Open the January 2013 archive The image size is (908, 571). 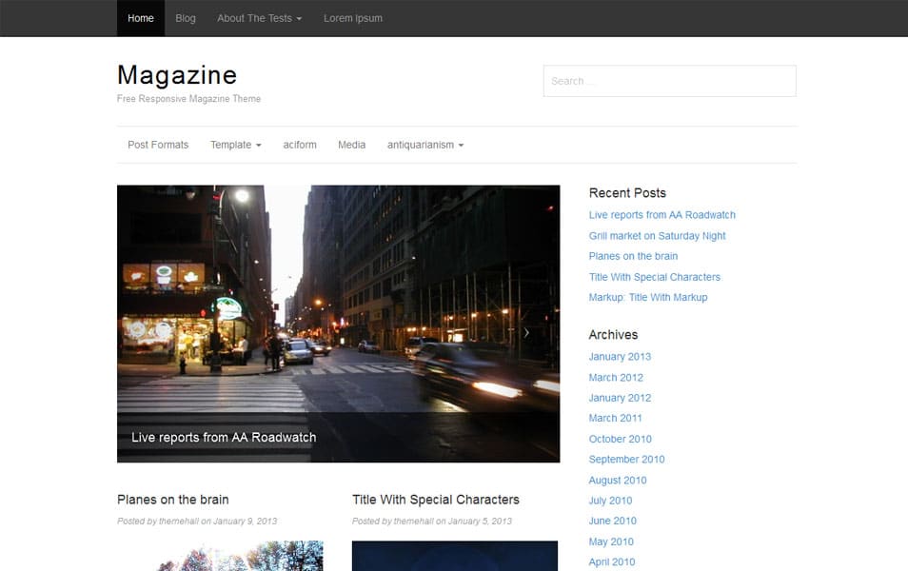coord(619,356)
